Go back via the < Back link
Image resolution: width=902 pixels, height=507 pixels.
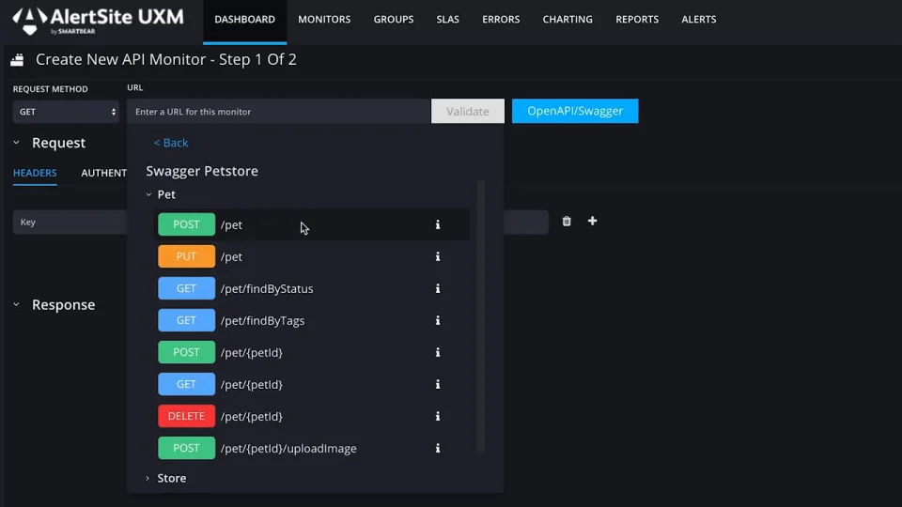[x=171, y=143]
